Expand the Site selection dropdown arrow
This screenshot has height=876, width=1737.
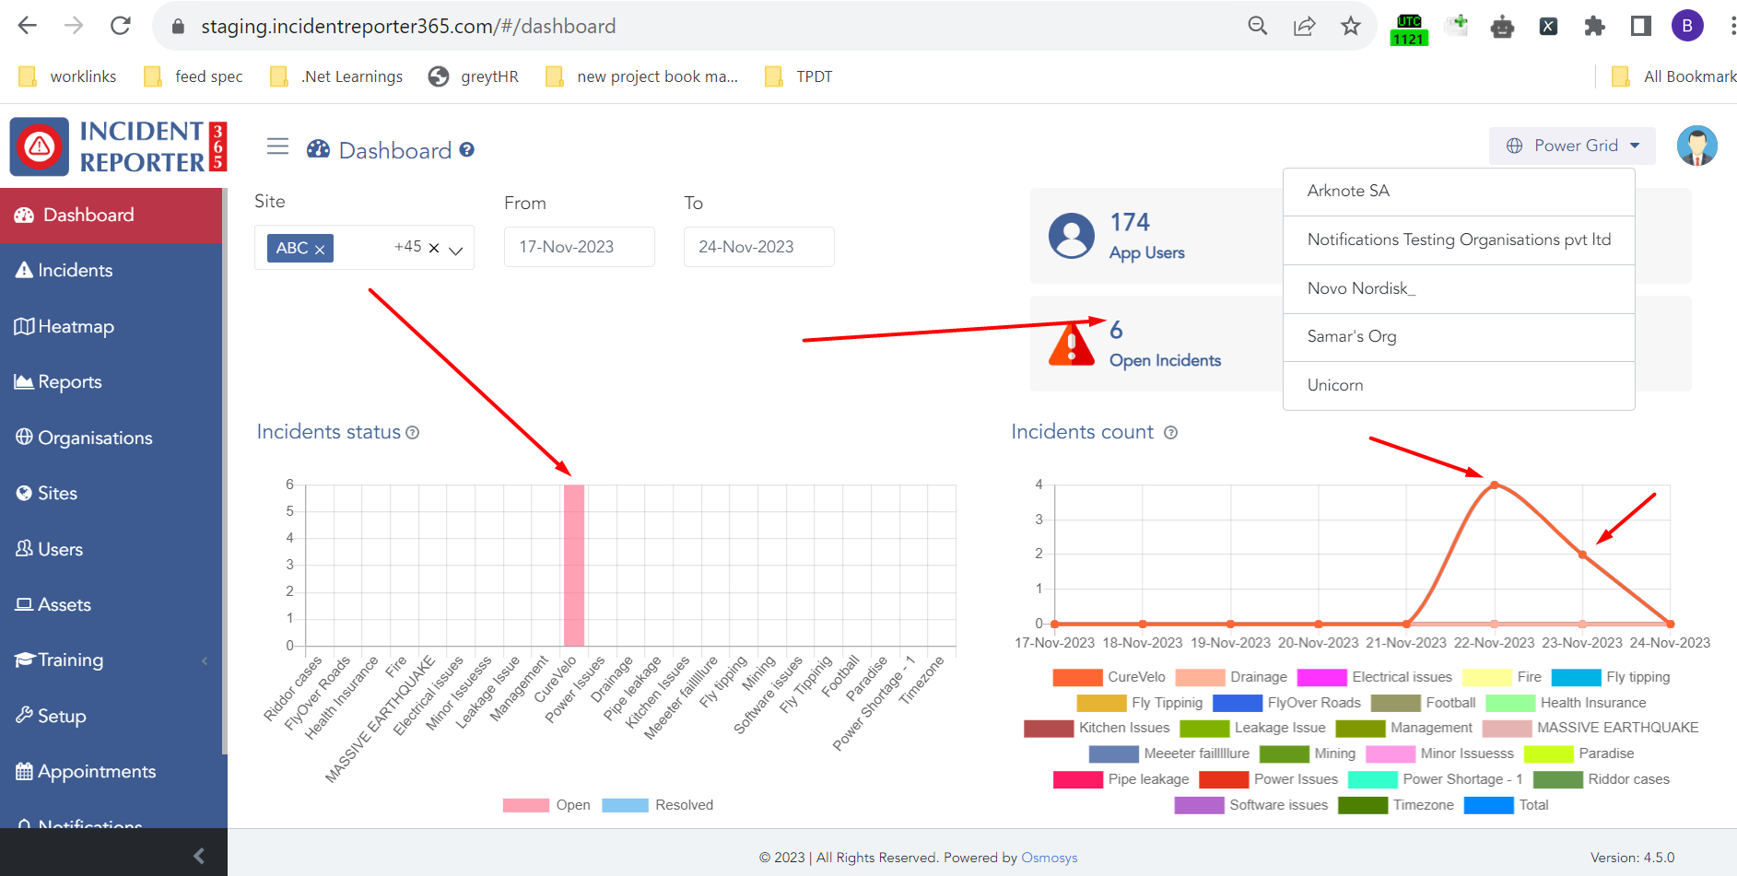[x=456, y=250]
